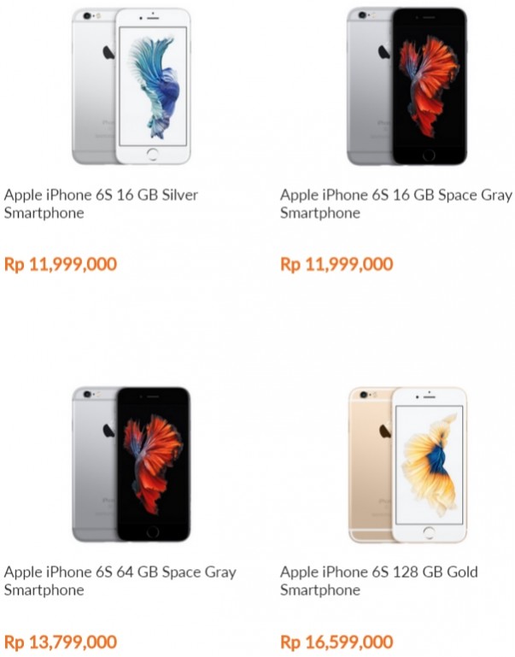This screenshot has width=515, height=657.
Task: Click the Apple iPhone 6S 16 GB Silver title
Action: (x=101, y=203)
